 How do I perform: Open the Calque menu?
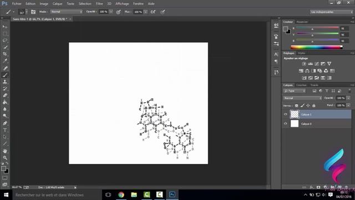57,4
